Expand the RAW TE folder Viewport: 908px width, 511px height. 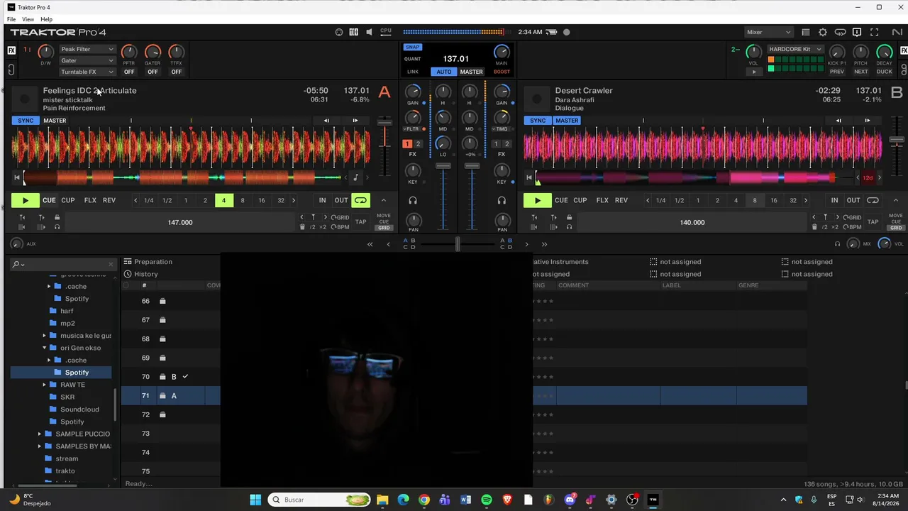44,385
